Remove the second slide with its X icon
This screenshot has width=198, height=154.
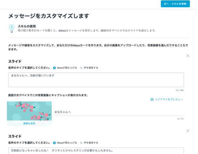click(188, 131)
